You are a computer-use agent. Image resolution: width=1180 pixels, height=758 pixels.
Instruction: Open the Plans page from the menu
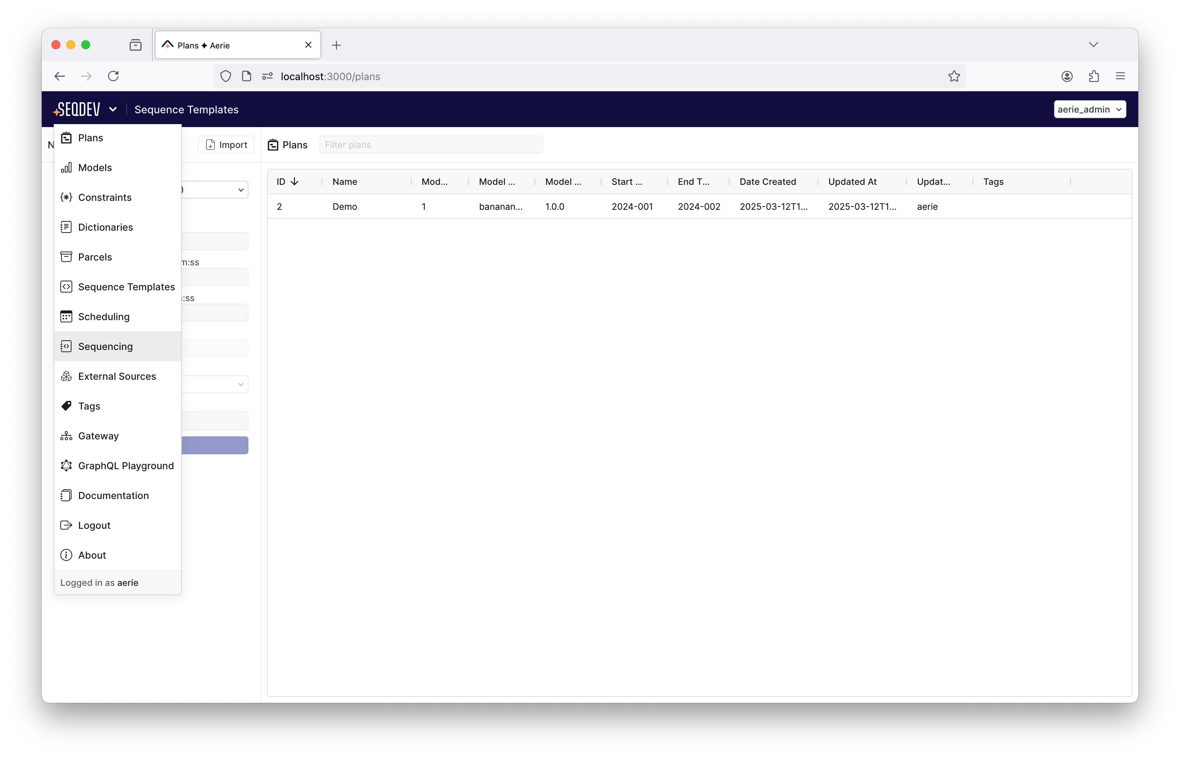(91, 138)
